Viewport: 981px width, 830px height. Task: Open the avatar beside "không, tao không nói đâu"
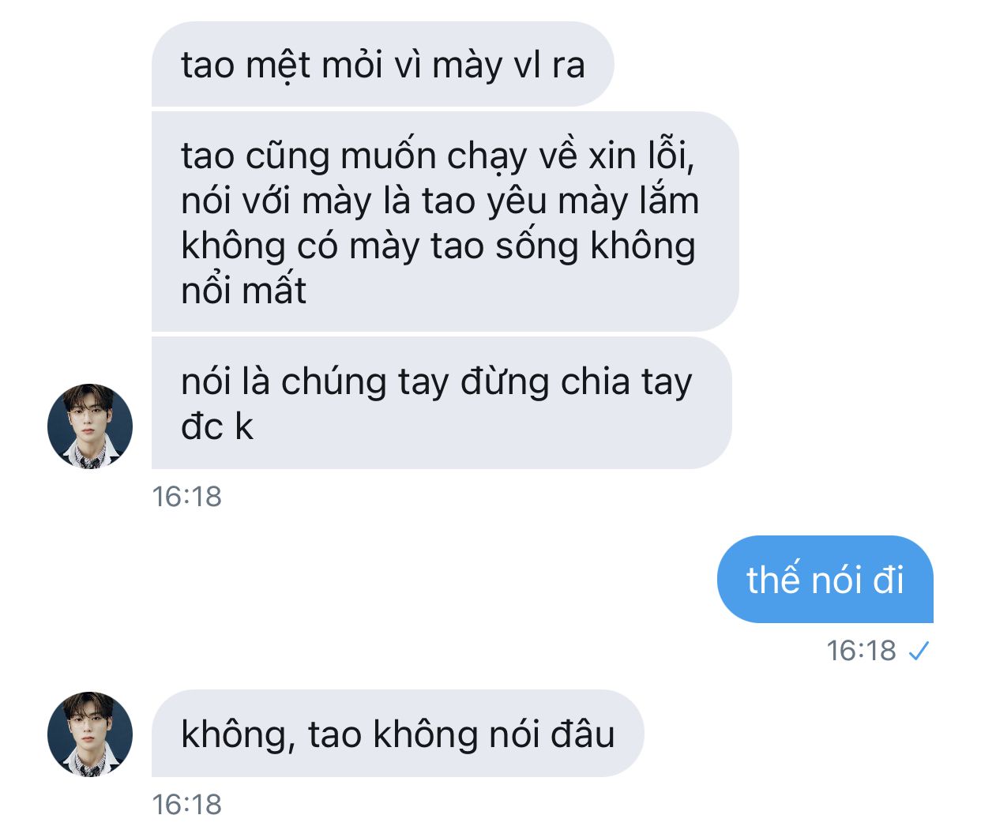[90, 734]
